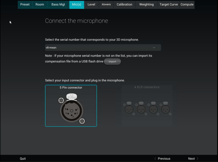Click Next to proceed to next step
Viewport: 218px width, 162px height.
193,159
